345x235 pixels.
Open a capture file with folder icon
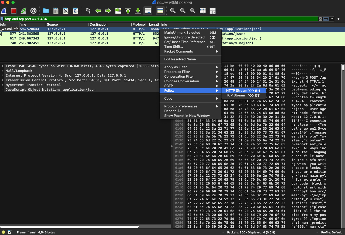pos(46,11)
